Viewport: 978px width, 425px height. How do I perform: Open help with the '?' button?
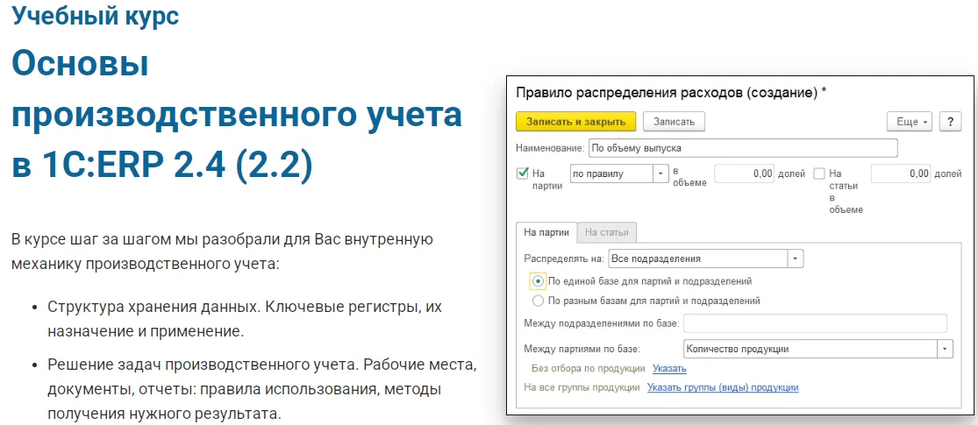click(950, 122)
